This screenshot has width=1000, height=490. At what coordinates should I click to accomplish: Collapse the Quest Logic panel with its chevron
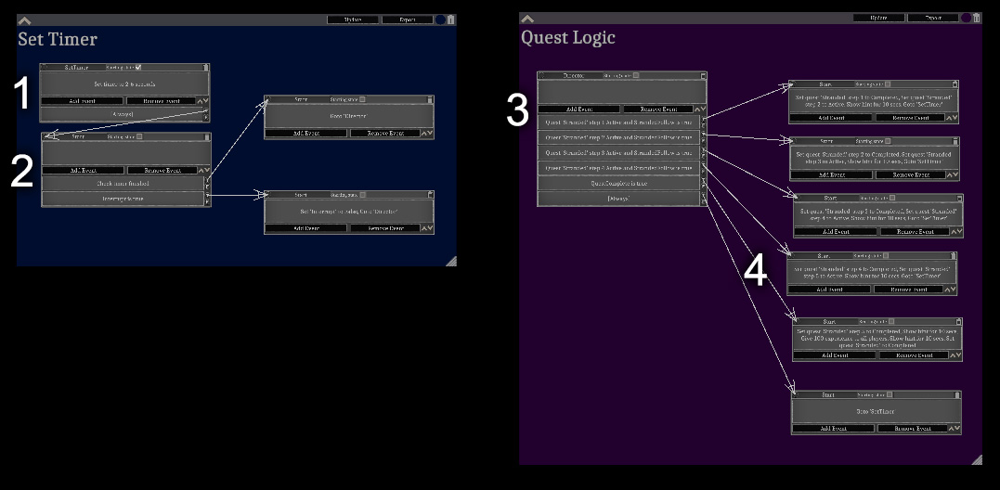click(526, 19)
